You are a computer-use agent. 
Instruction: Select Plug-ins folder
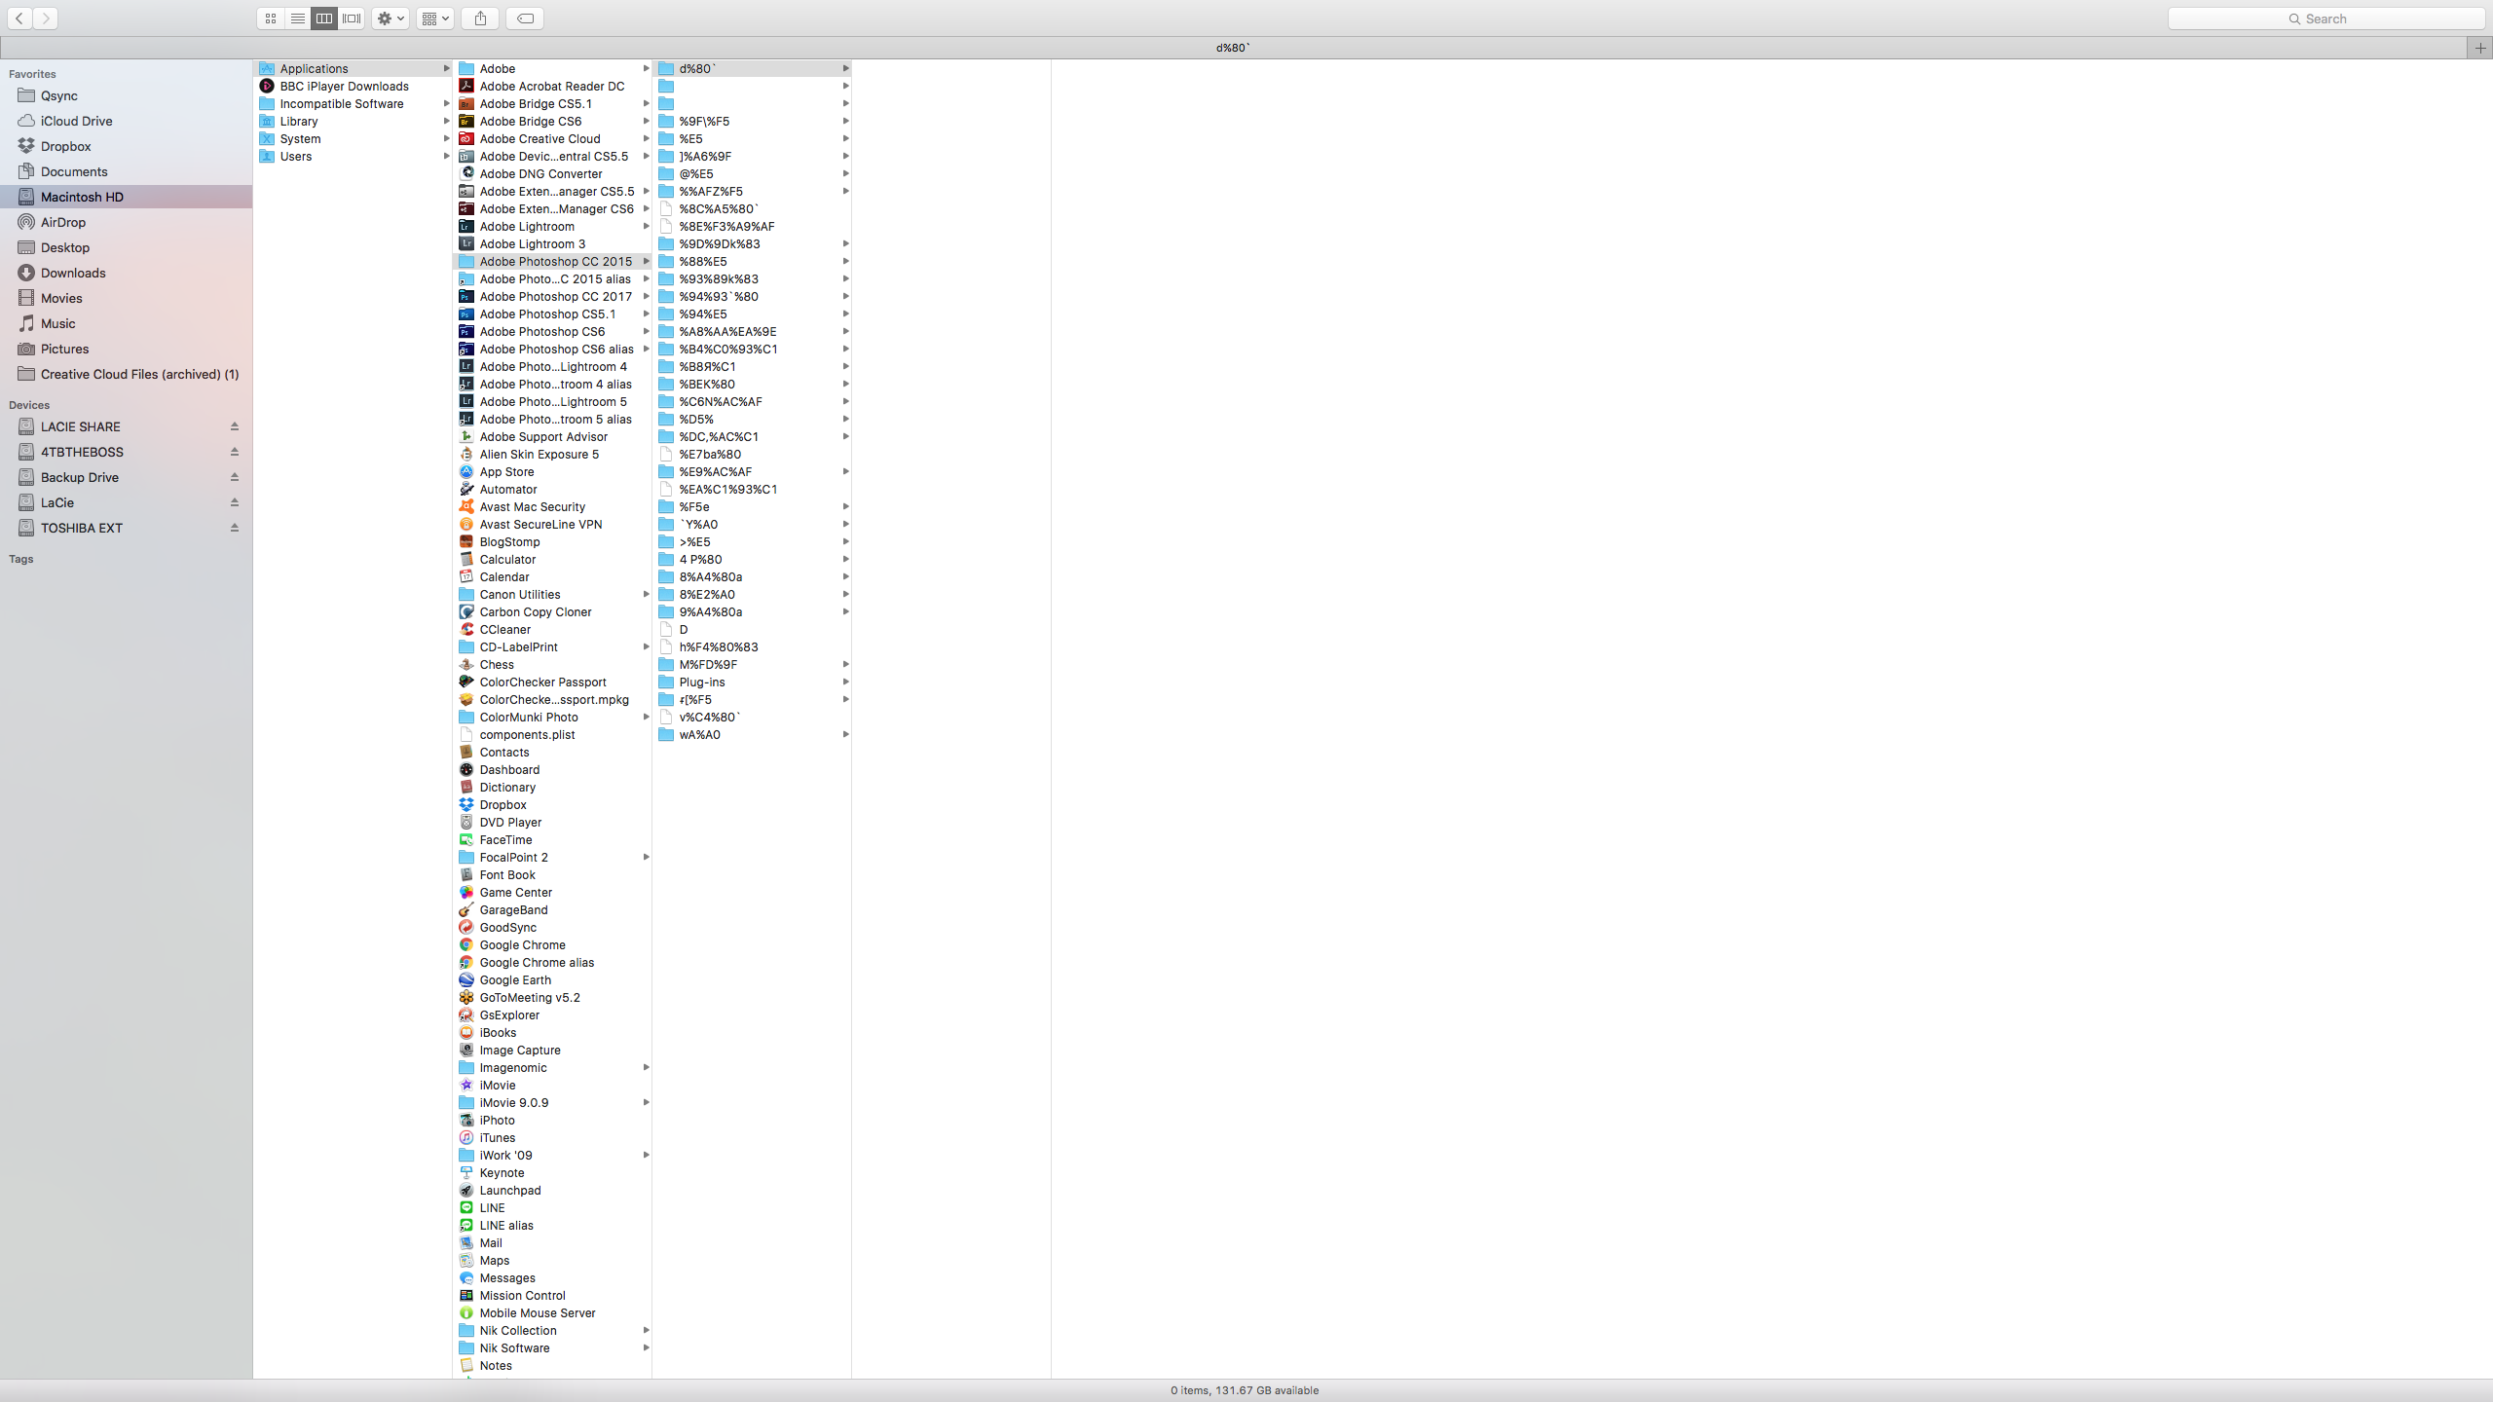point(702,682)
